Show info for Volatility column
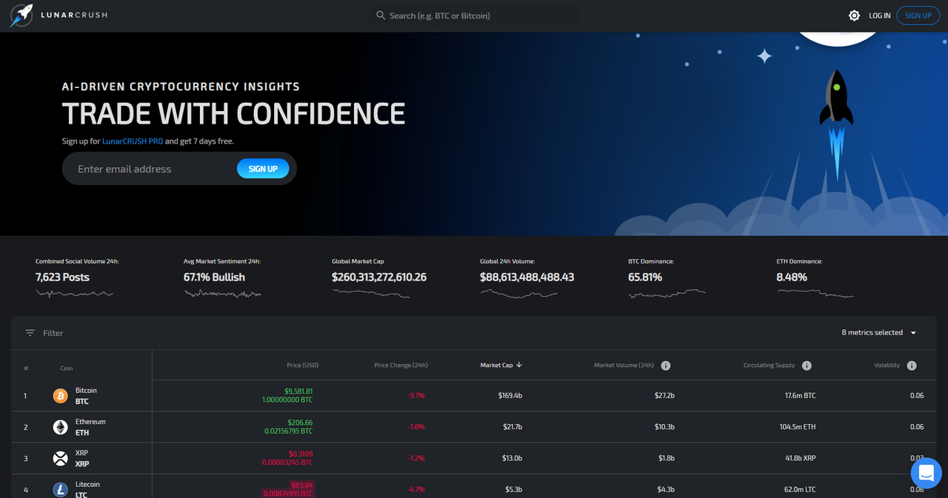The width and height of the screenshot is (948, 498). [912, 366]
